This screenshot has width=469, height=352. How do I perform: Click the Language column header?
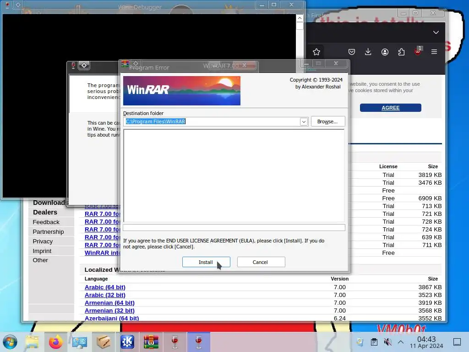click(x=96, y=279)
